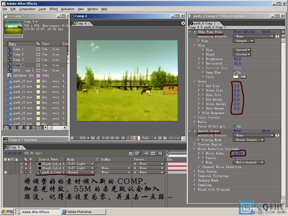Click the 8 bpc color depth button
The height and width of the screenshot is (216, 288).
point(37,128)
